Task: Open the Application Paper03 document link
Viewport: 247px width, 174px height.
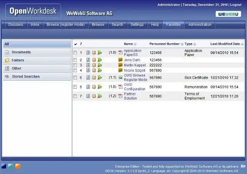Action: click(x=133, y=52)
